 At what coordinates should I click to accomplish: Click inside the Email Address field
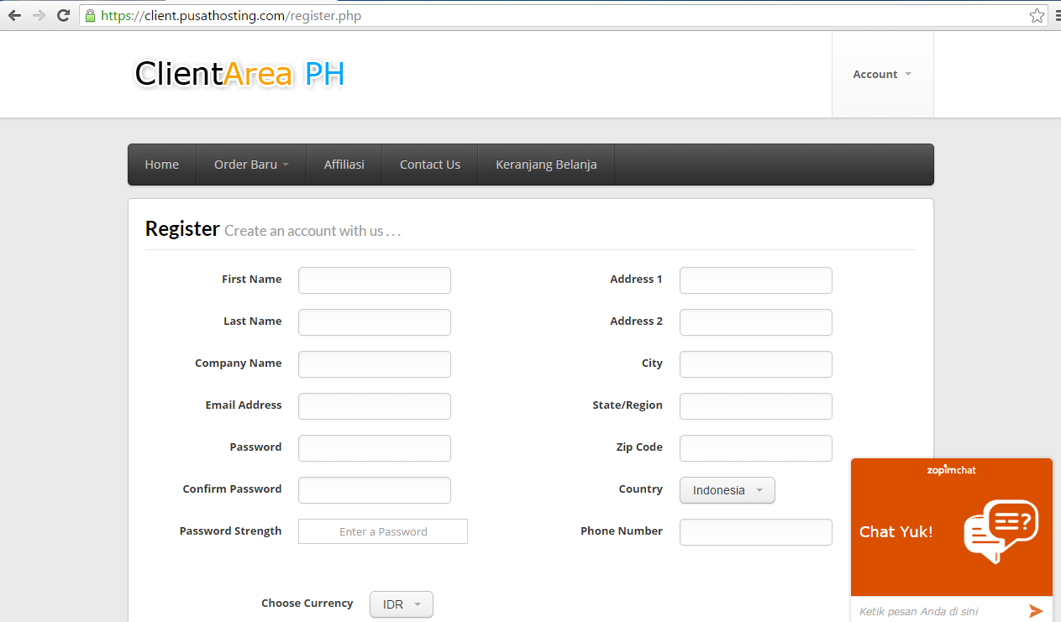click(x=374, y=405)
